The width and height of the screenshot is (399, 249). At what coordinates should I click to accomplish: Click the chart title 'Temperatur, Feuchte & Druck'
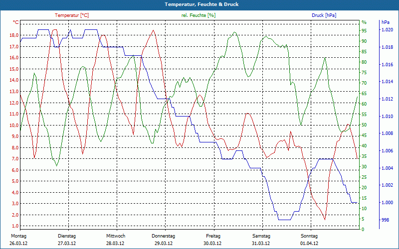click(x=201, y=4)
